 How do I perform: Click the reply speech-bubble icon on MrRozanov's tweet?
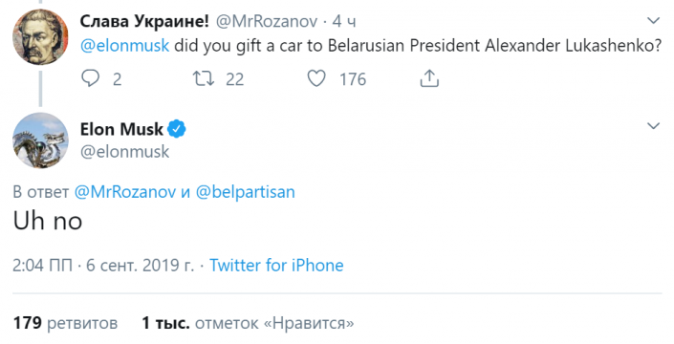(90, 78)
